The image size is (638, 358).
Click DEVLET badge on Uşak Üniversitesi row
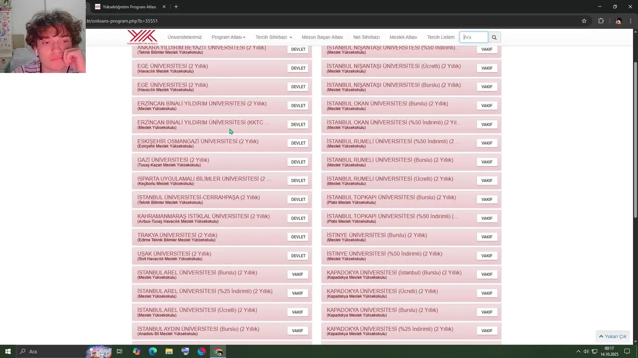pyautogui.click(x=298, y=256)
